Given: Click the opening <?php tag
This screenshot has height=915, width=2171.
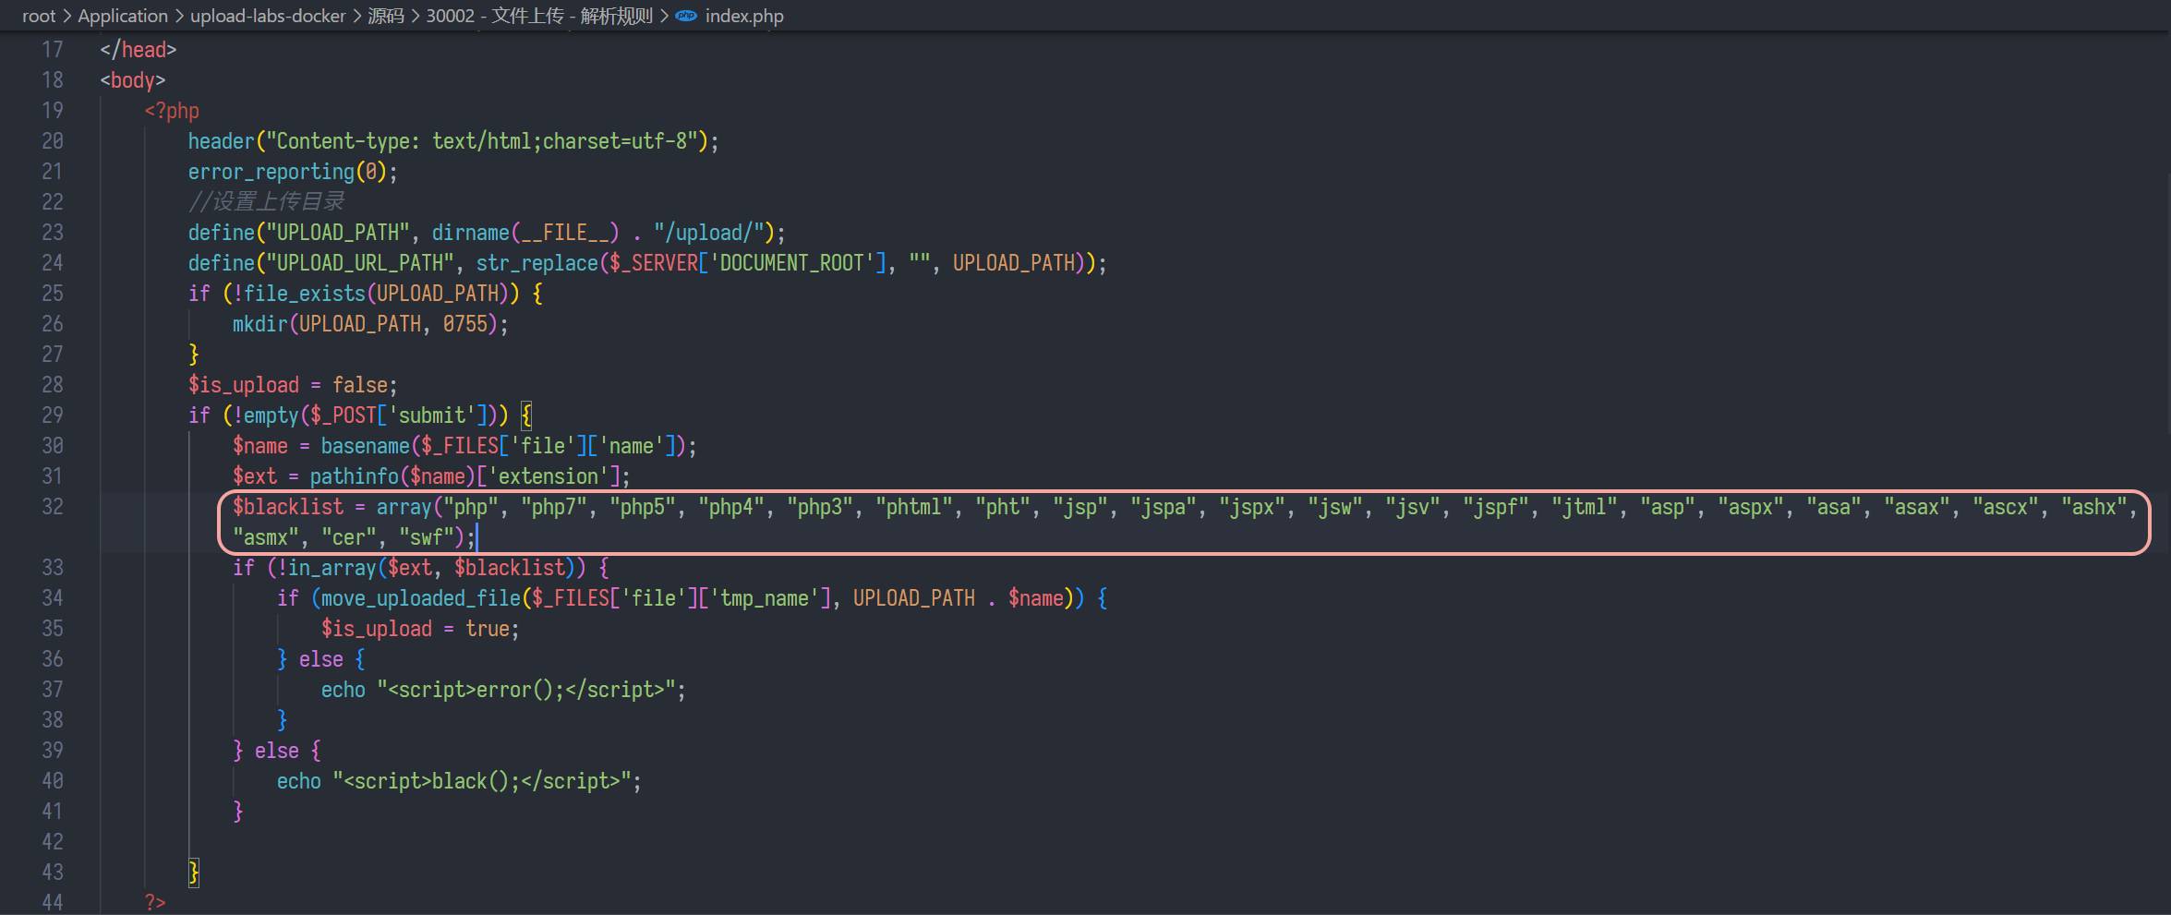Looking at the screenshot, I should coord(172,111).
